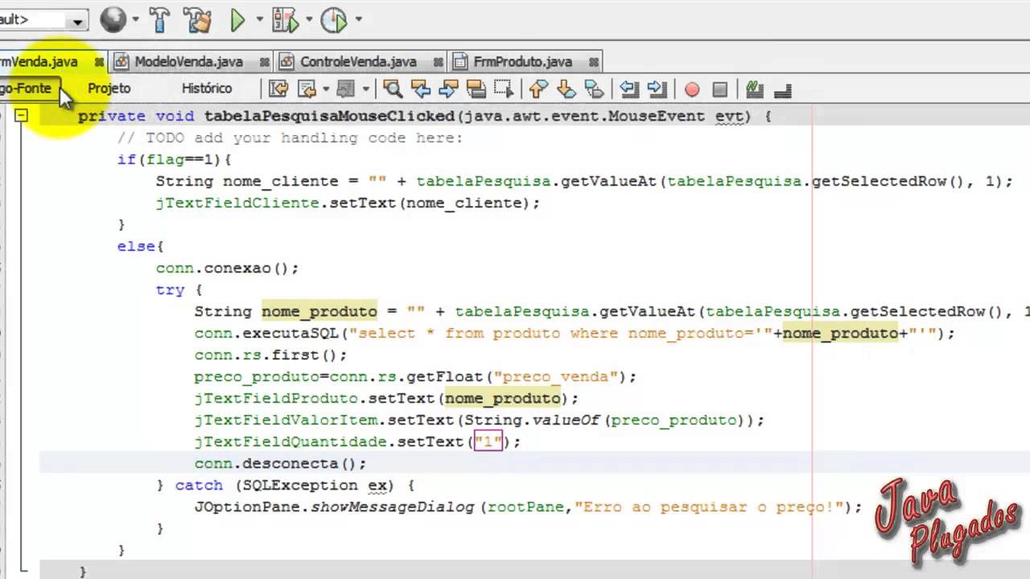Toggle the Bookmark icon on the current line

(594, 88)
